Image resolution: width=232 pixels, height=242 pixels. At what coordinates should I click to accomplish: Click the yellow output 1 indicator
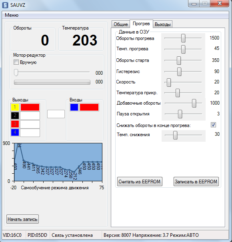click(x=15, y=107)
